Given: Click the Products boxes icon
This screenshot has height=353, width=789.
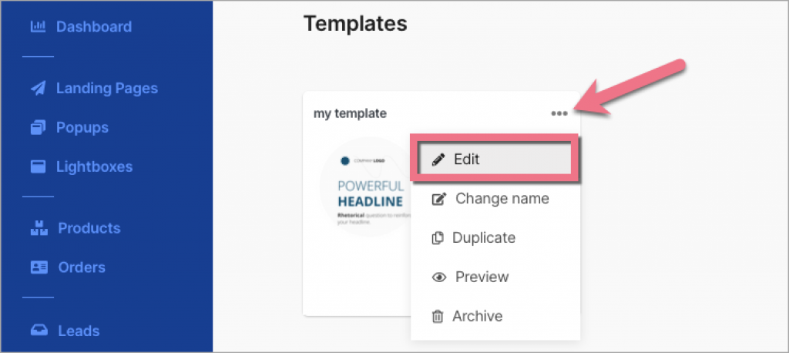Looking at the screenshot, I should pos(39,228).
